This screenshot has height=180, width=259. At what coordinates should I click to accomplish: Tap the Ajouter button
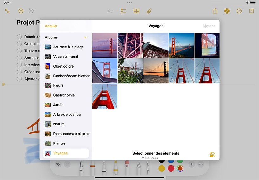[x=209, y=26]
